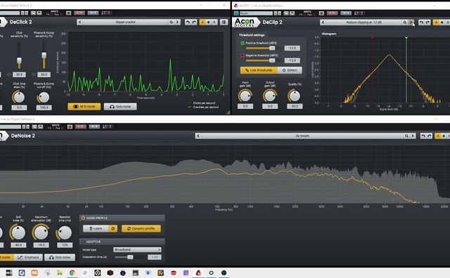Open the DeClick 2 settings menu icon
Screen dimensions: 450x278
[x=224, y=22]
